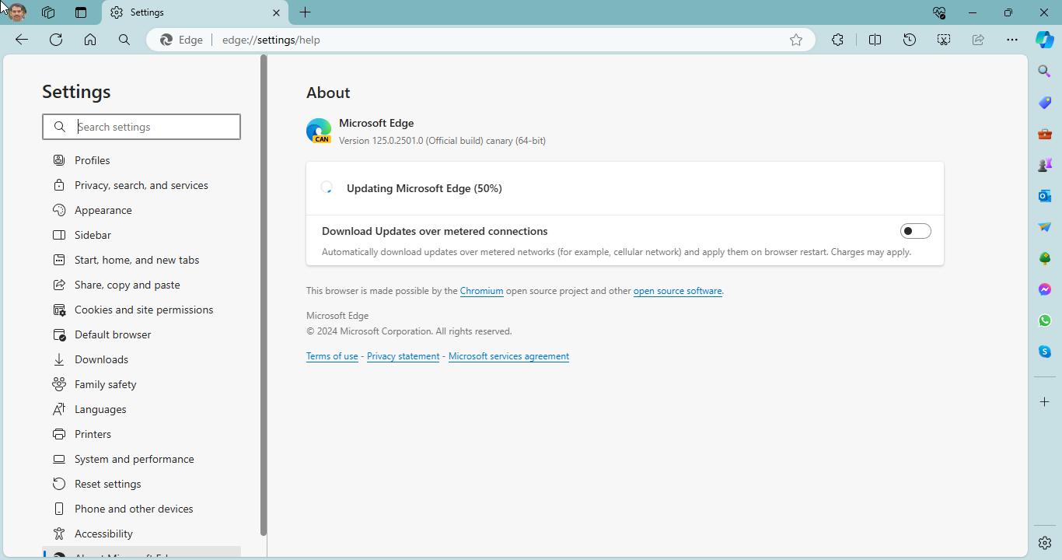1062x560 pixels.
Task: Open Microsoft services agreement link
Action: click(x=508, y=356)
